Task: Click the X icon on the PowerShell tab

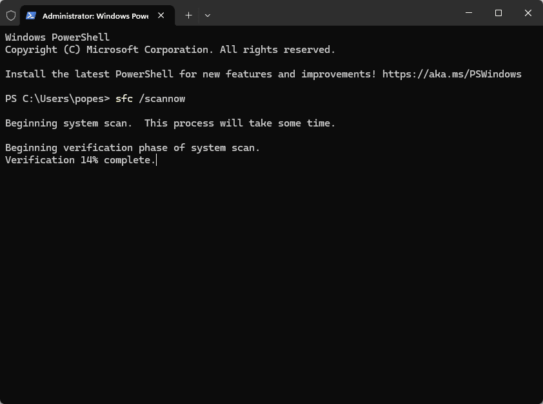Action: pos(161,15)
